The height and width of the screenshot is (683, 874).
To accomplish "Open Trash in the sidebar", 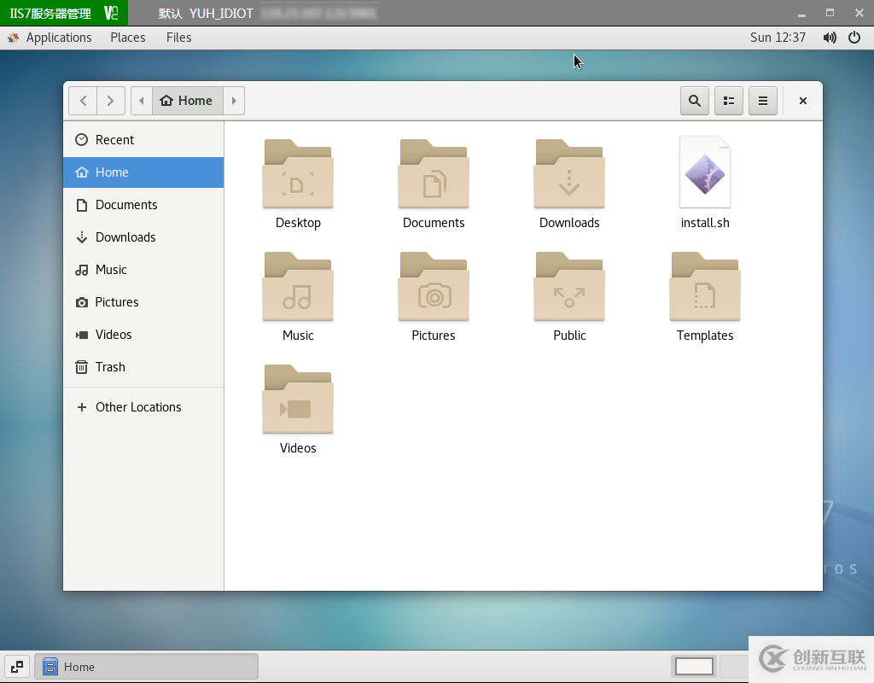I will click(x=143, y=367).
